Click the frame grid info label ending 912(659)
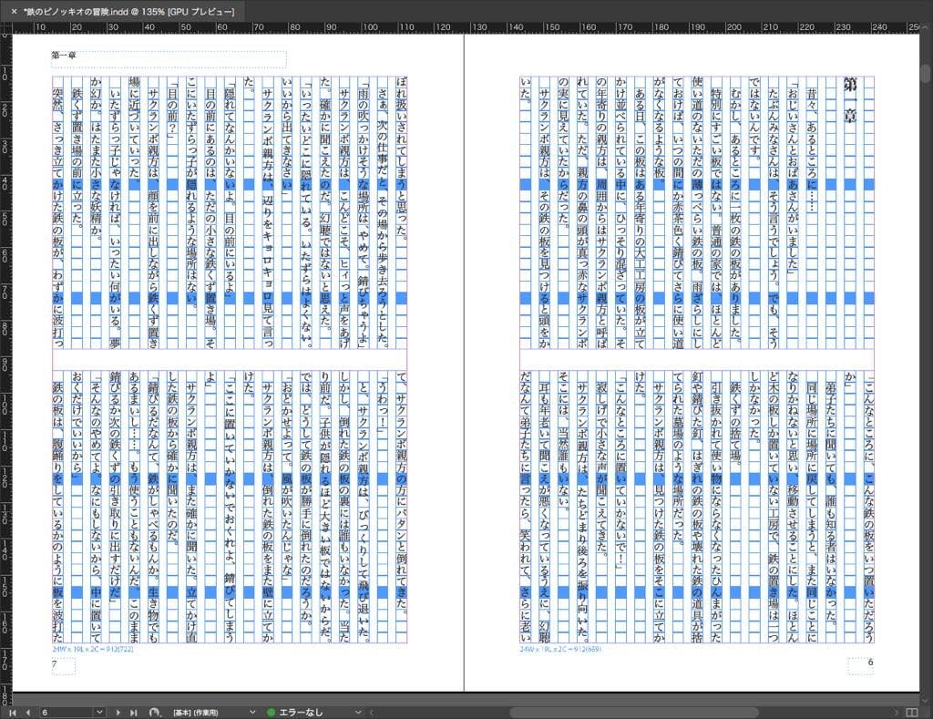 click(x=560, y=649)
